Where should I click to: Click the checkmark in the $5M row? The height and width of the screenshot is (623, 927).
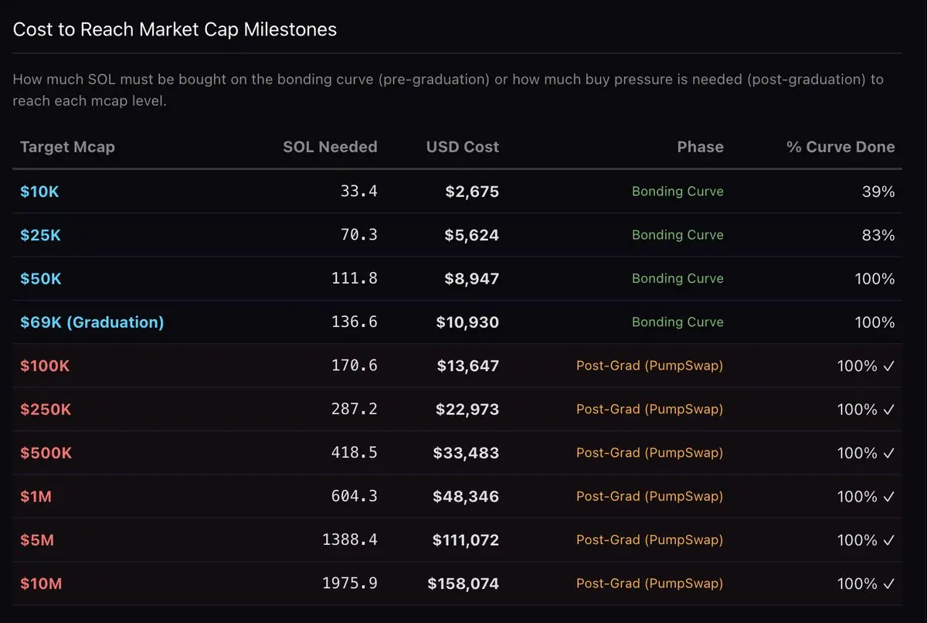888,540
